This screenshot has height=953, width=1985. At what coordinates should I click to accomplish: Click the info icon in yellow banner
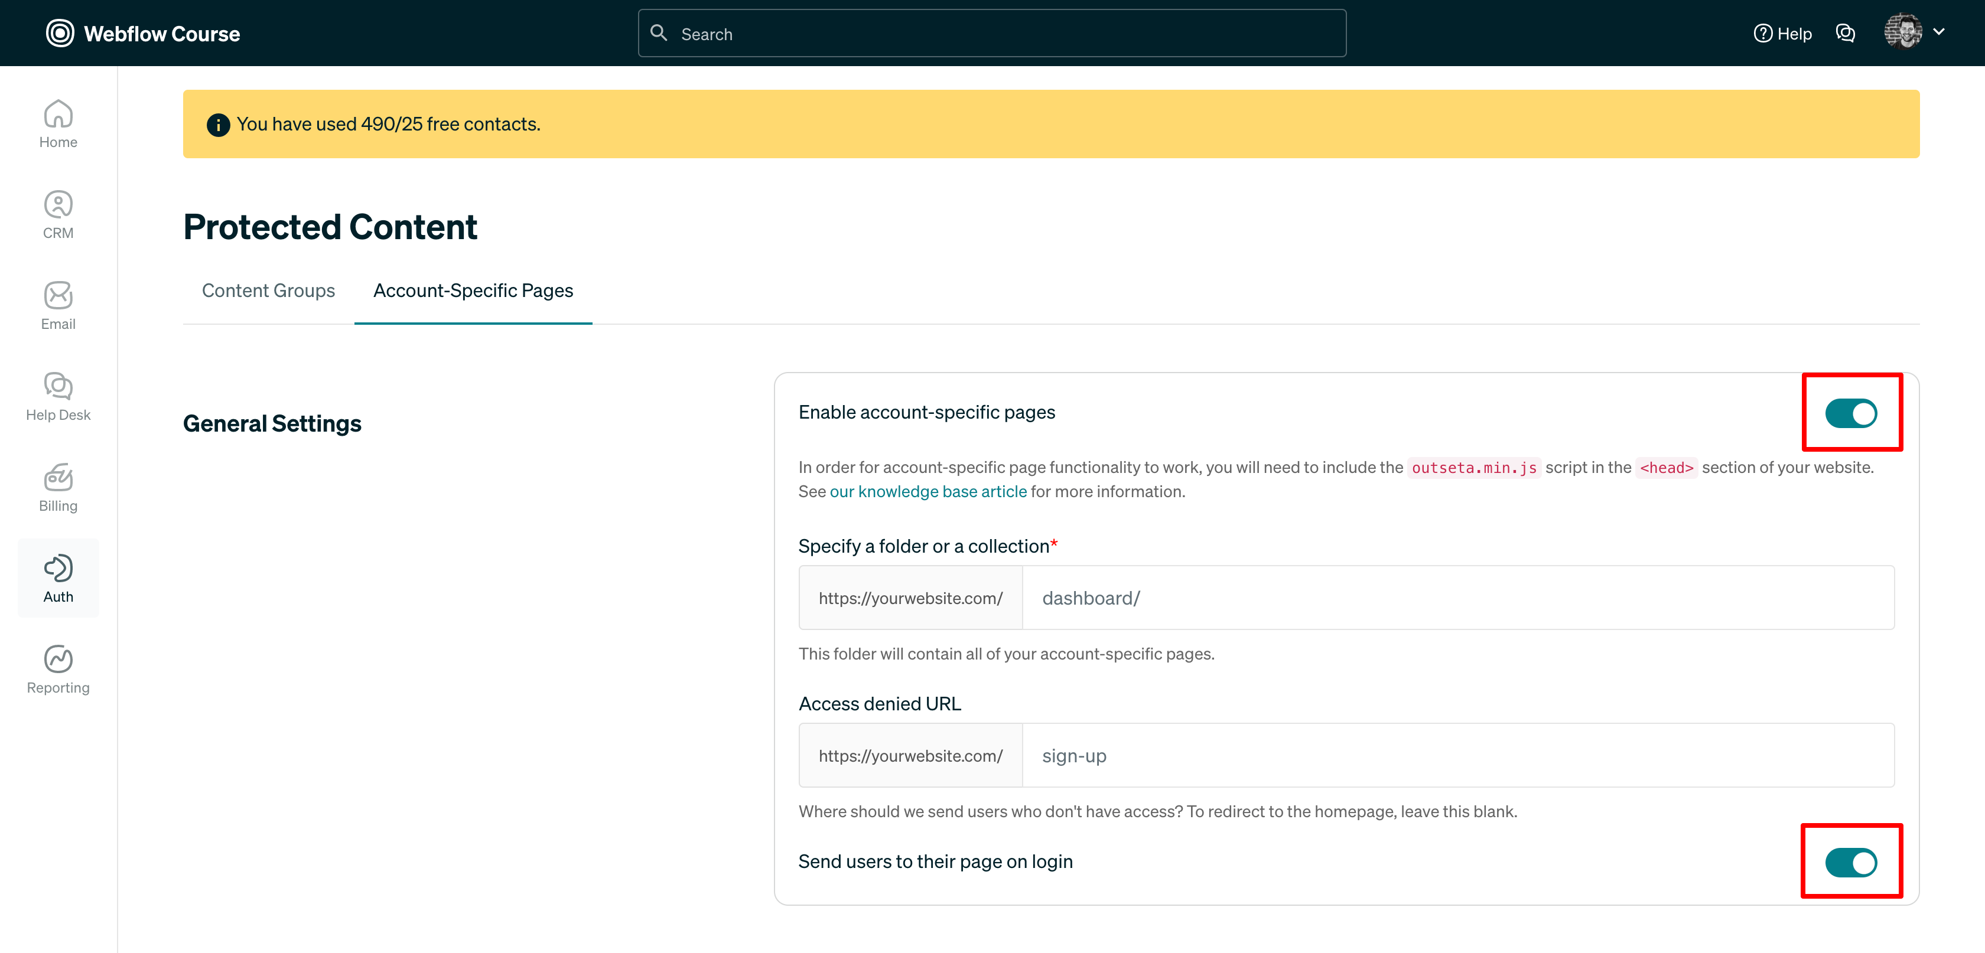(x=218, y=125)
